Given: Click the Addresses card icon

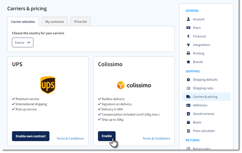Looking at the screenshot, I should pyautogui.click(x=188, y=105).
